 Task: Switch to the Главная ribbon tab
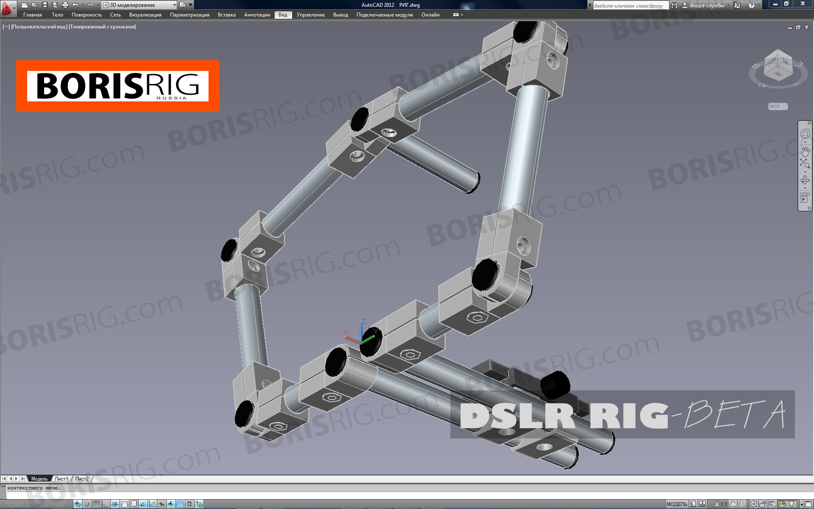coord(33,15)
